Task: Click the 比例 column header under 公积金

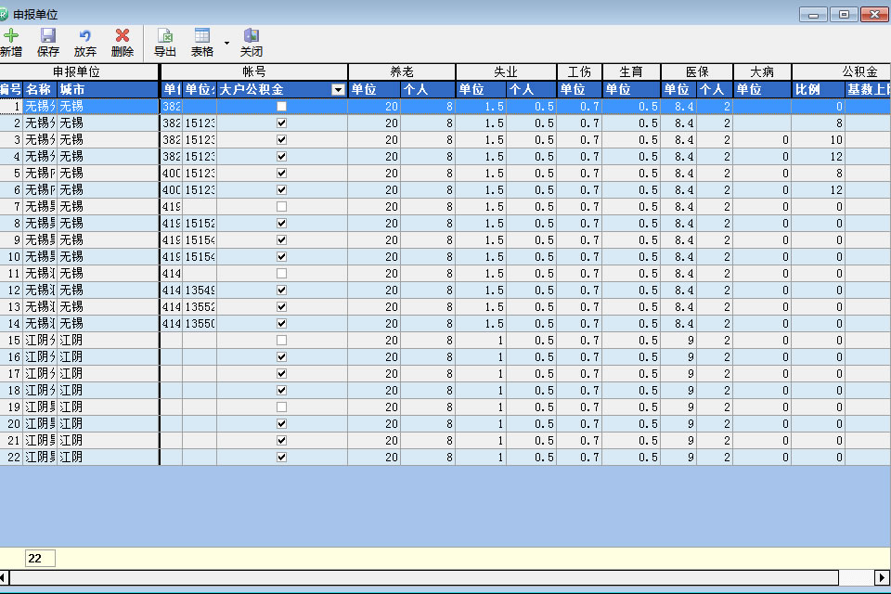Action: [817, 89]
